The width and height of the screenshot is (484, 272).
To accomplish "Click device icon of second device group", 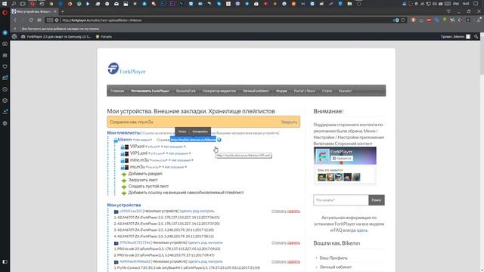I will point(116,243).
